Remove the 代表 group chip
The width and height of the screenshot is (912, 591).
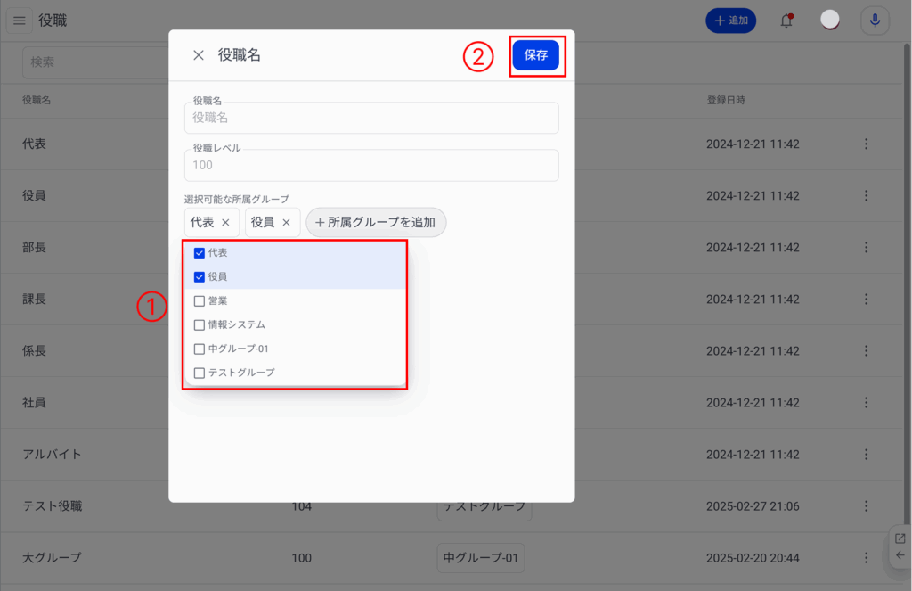[x=225, y=223]
